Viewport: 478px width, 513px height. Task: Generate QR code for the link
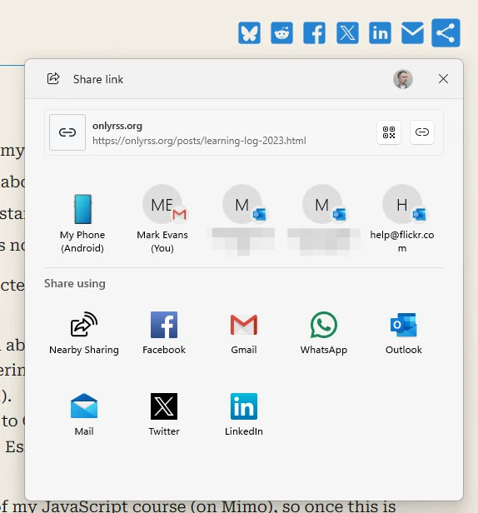point(389,132)
